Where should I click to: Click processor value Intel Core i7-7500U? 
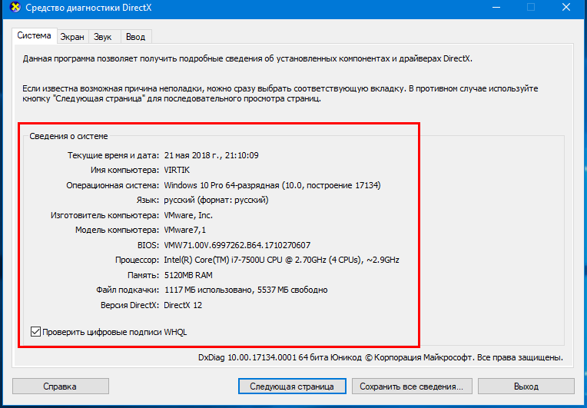pos(281,260)
